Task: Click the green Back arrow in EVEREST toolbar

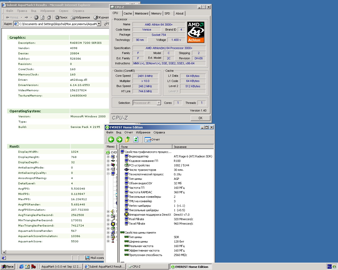Action: [x=111, y=139]
